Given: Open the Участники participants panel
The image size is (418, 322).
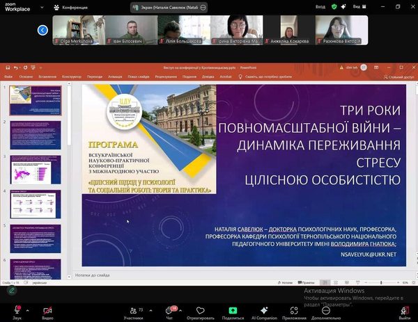Looking at the screenshot, I should click(132, 309).
